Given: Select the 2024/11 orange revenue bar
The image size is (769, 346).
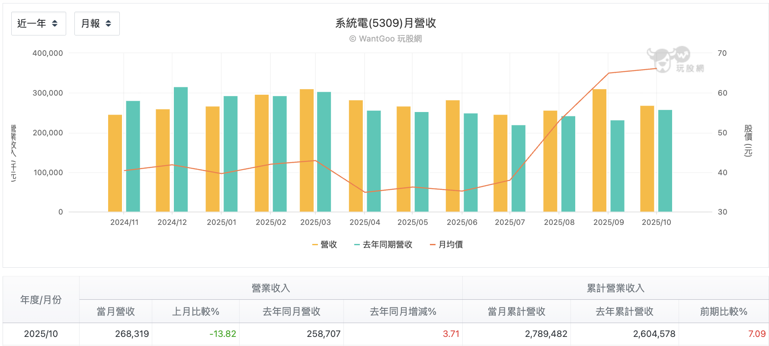Looking at the screenshot, I should [115, 163].
